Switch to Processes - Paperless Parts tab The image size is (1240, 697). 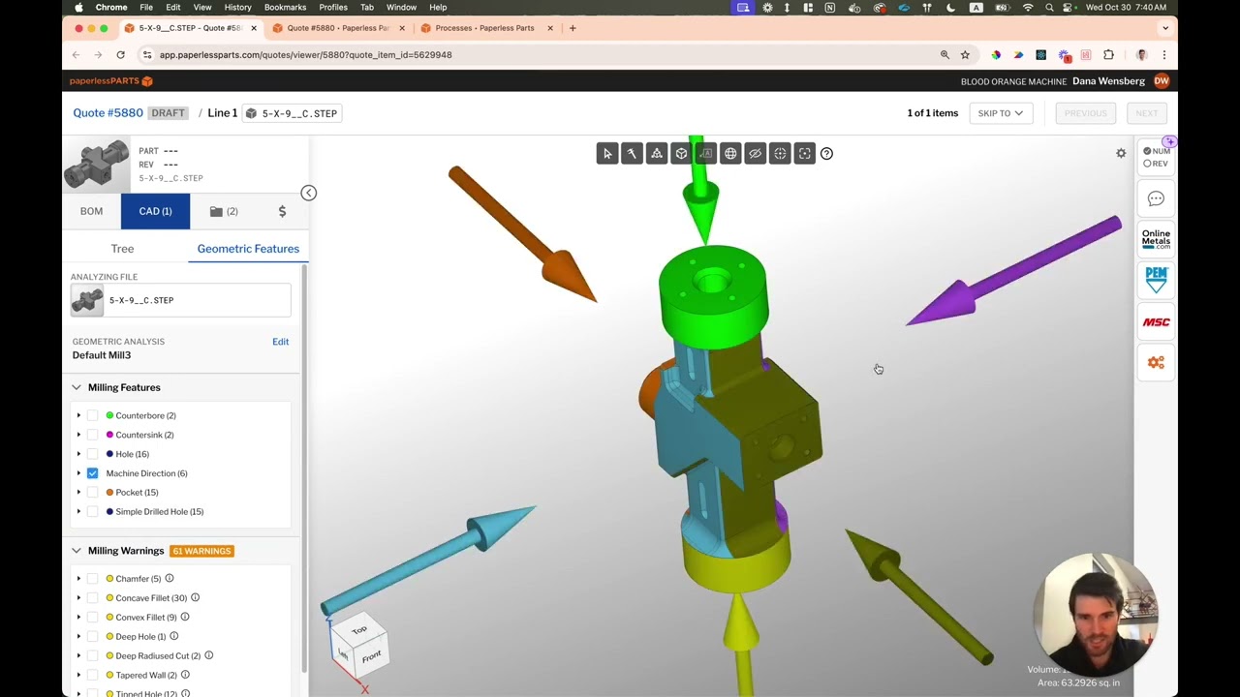[484, 28]
